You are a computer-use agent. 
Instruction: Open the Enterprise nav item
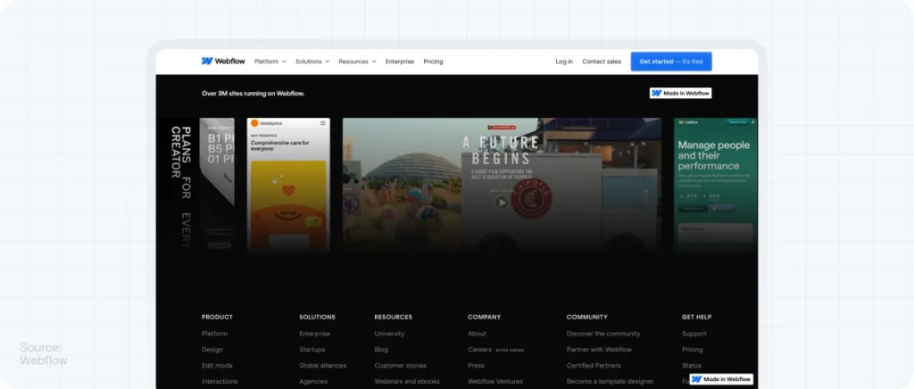[399, 62]
